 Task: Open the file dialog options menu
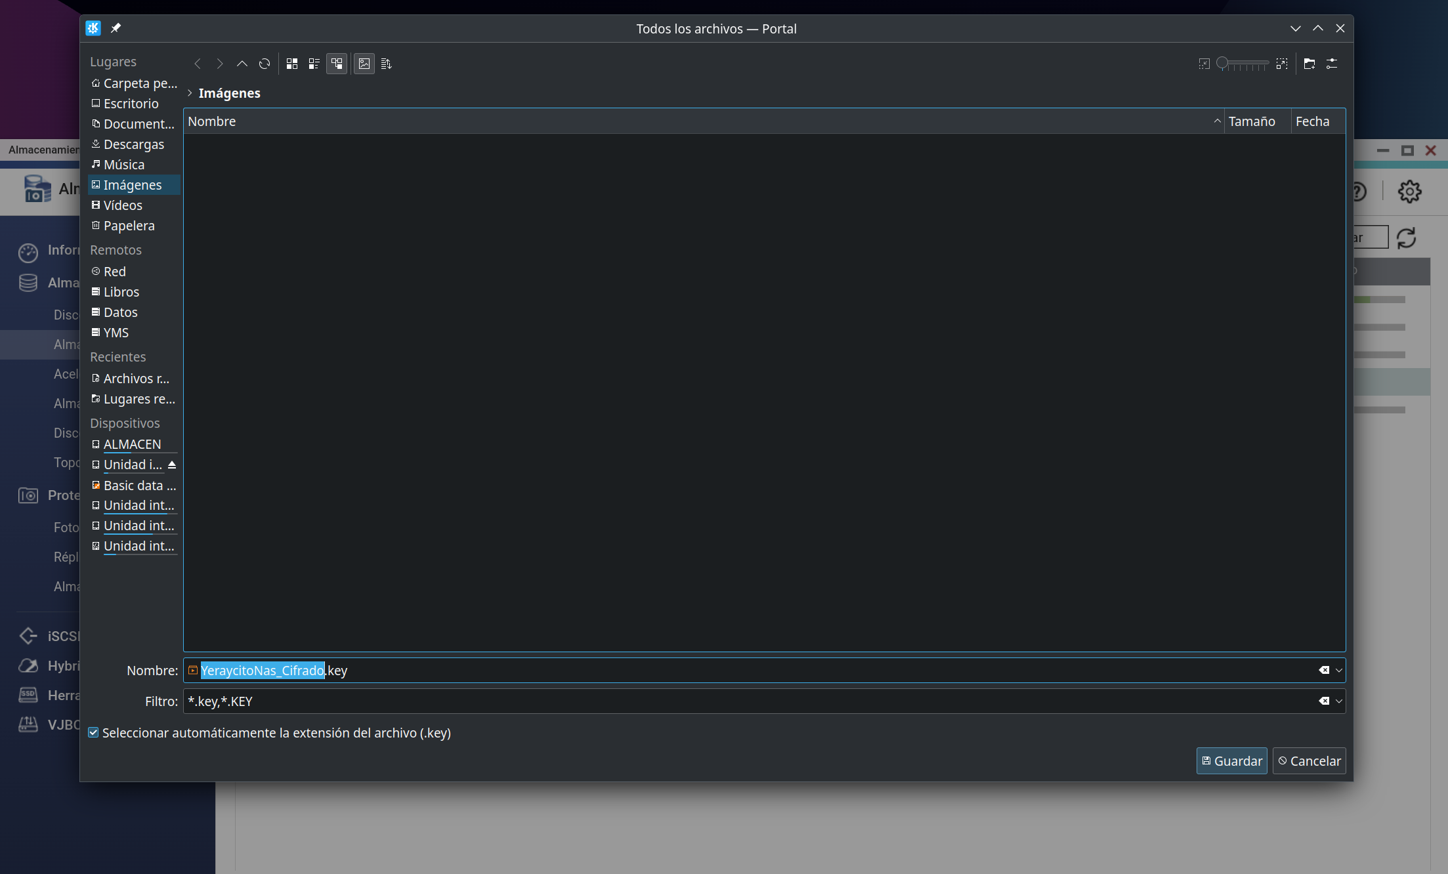point(1332,64)
